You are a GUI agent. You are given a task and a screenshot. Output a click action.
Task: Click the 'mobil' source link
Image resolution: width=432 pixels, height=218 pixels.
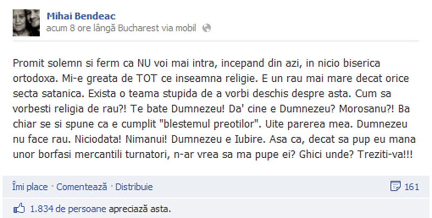click(x=186, y=28)
